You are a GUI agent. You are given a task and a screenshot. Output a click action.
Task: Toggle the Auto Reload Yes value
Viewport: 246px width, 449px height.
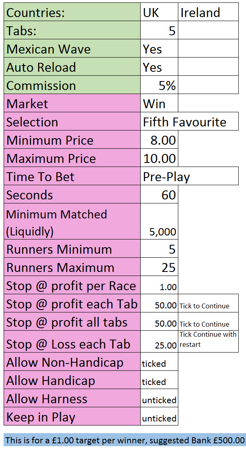tap(159, 67)
